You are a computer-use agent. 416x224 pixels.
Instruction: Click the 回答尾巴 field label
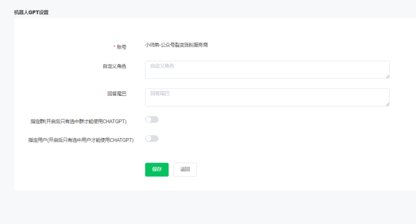click(116, 94)
